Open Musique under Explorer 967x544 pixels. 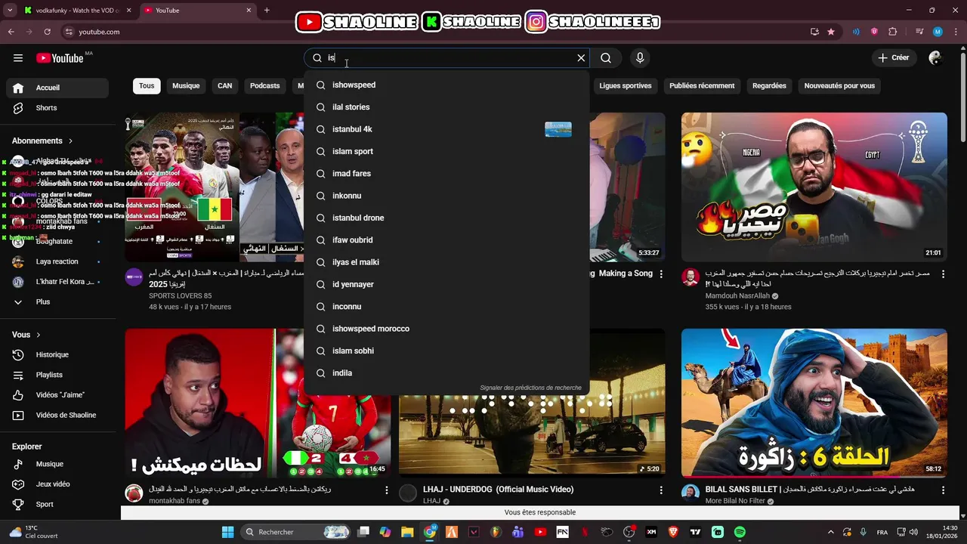(57, 464)
